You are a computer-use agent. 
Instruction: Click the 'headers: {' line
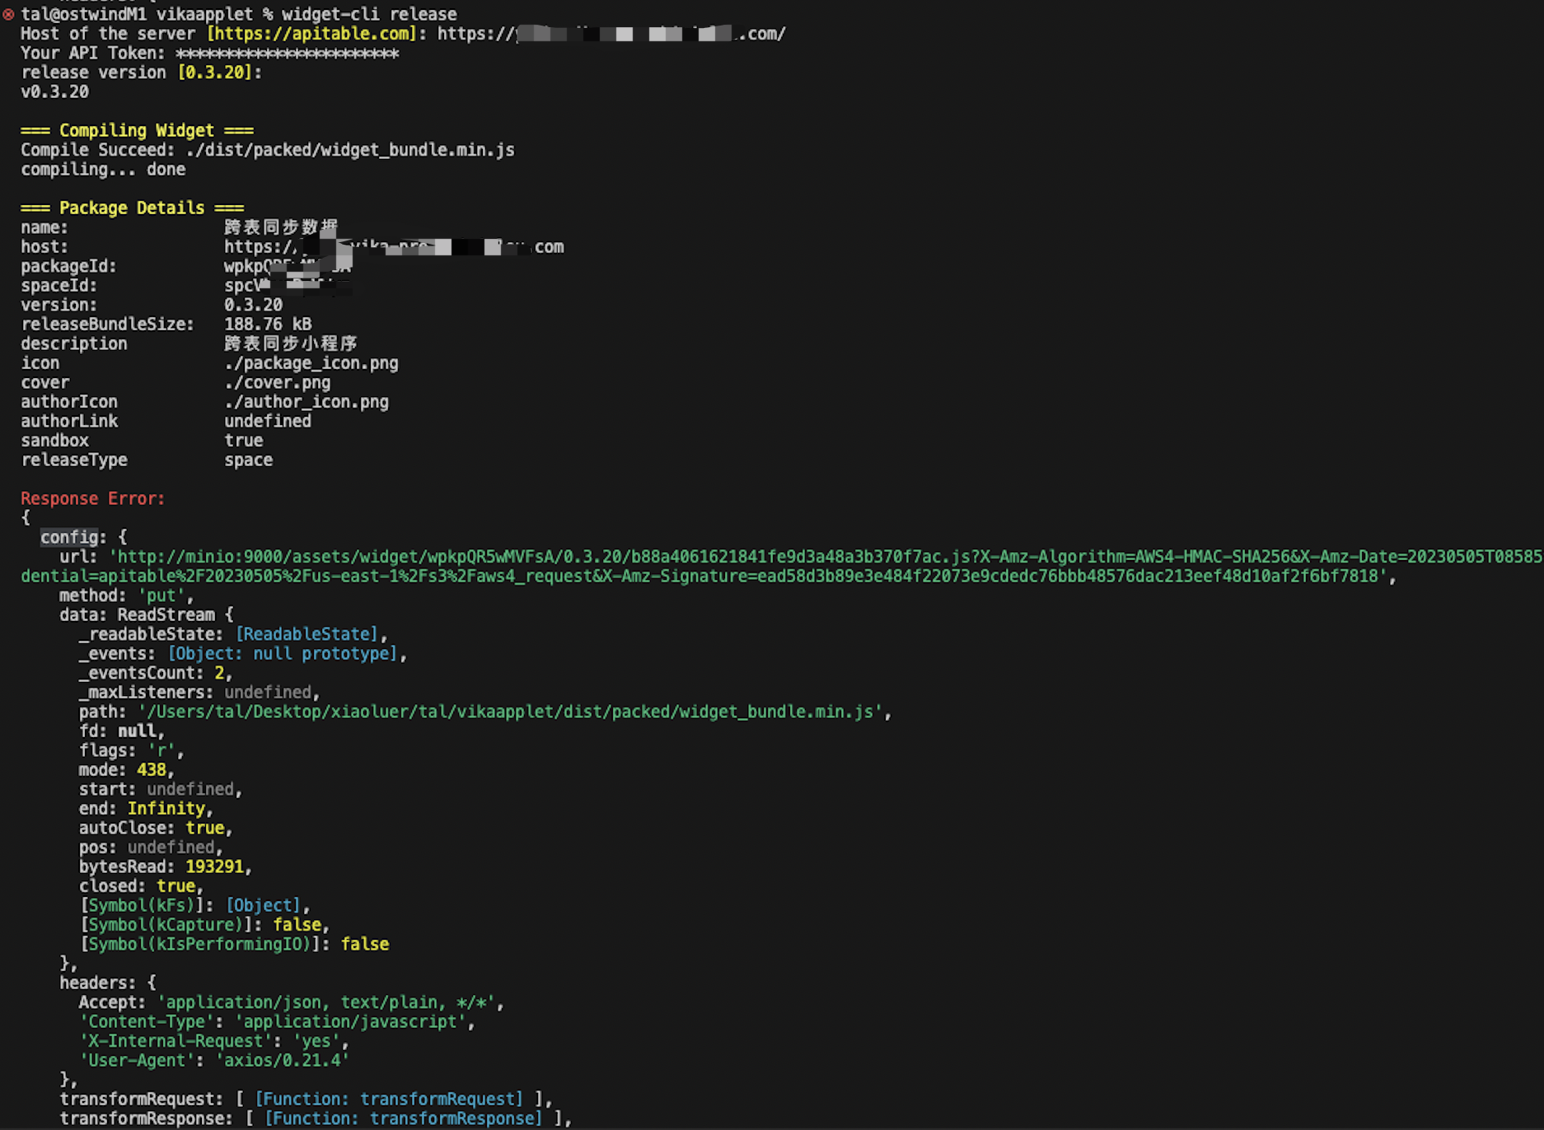(x=108, y=983)
